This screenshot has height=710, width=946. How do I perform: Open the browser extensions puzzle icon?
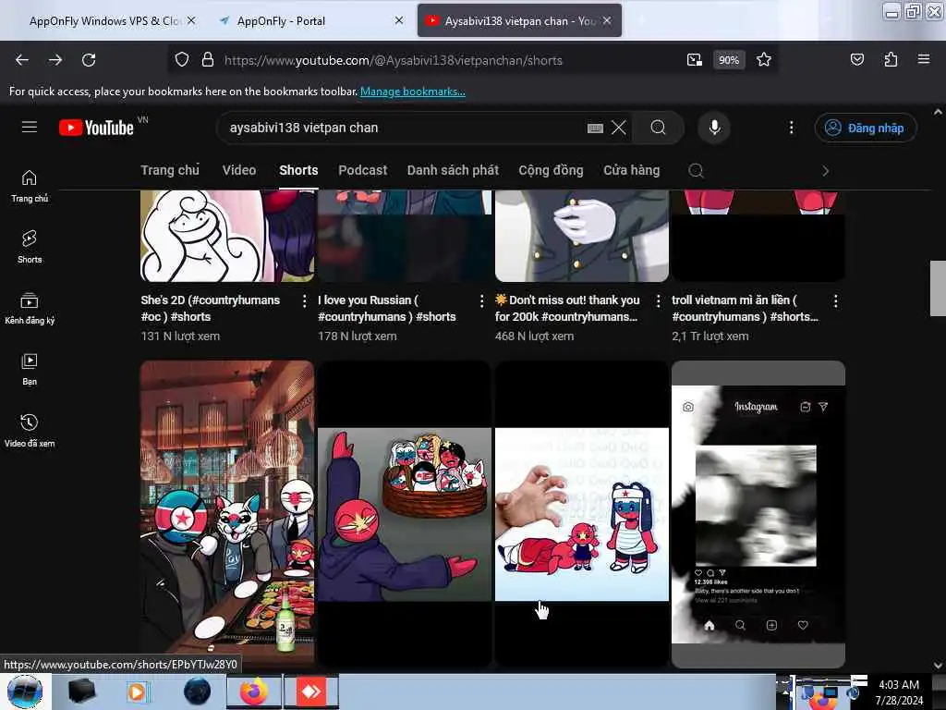pyautogui.click(x=891, y=60)
